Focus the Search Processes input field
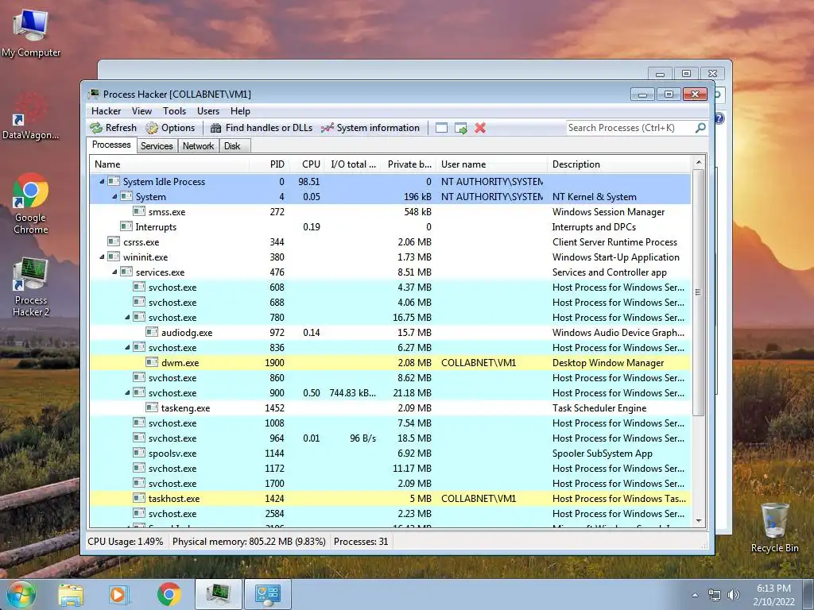The height and width of the screenshot is (610, 814). click(x=630, y=128)
